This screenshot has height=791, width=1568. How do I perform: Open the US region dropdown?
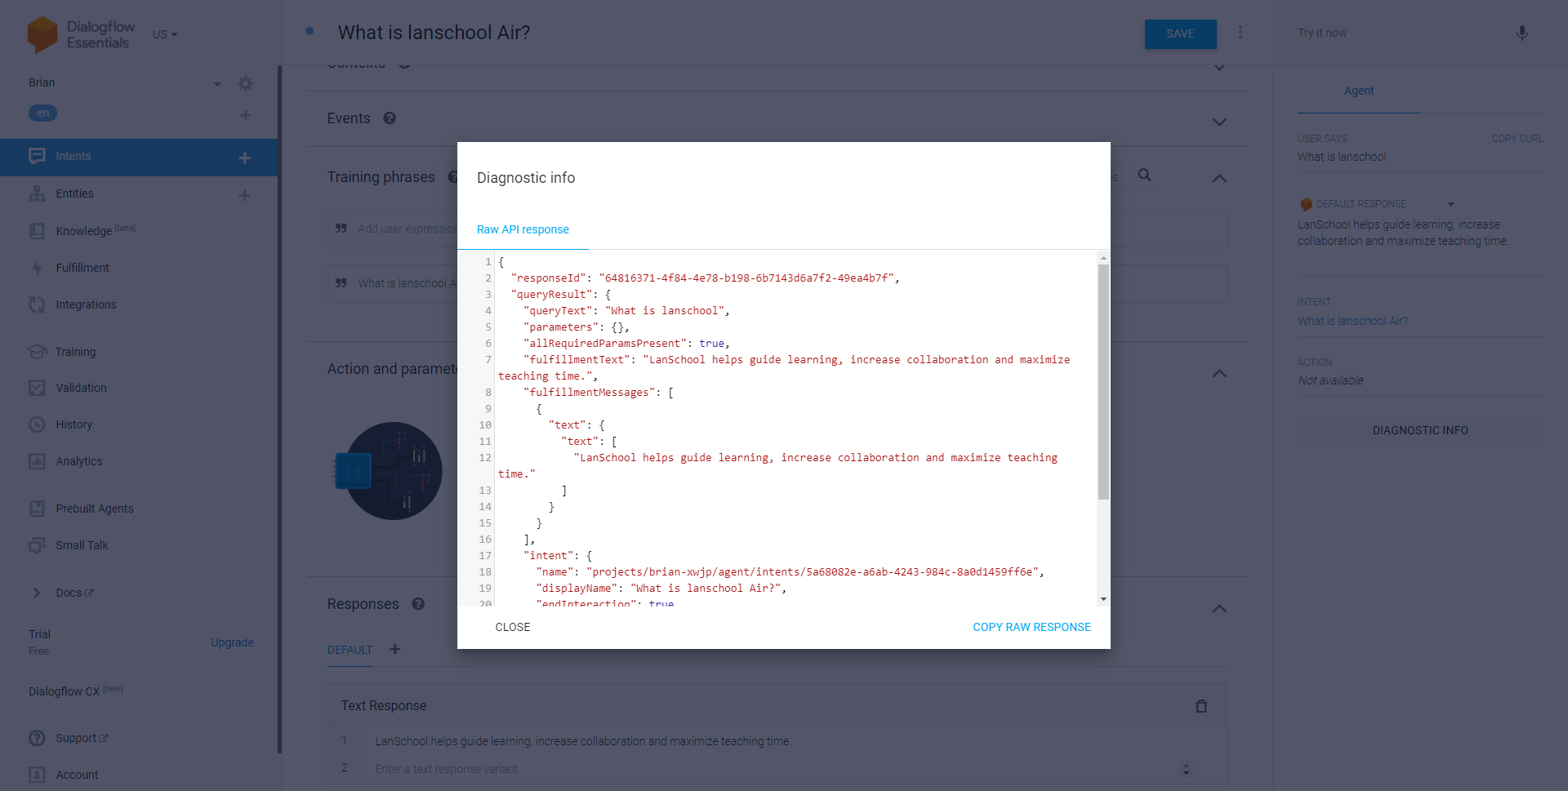point(164,34)
